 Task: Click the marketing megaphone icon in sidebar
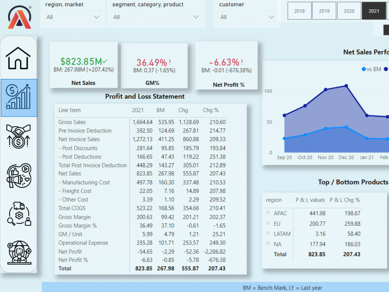pos(18,176)
